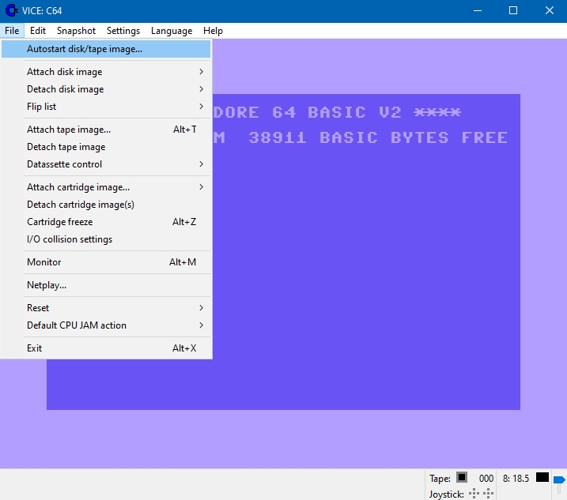Viewport: 567px width, 500px height.
Task: Open the Attach cartridge image submenu
Action: [106, 187]
